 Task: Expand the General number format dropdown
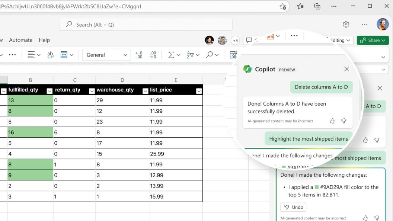(x=125, y=55)
